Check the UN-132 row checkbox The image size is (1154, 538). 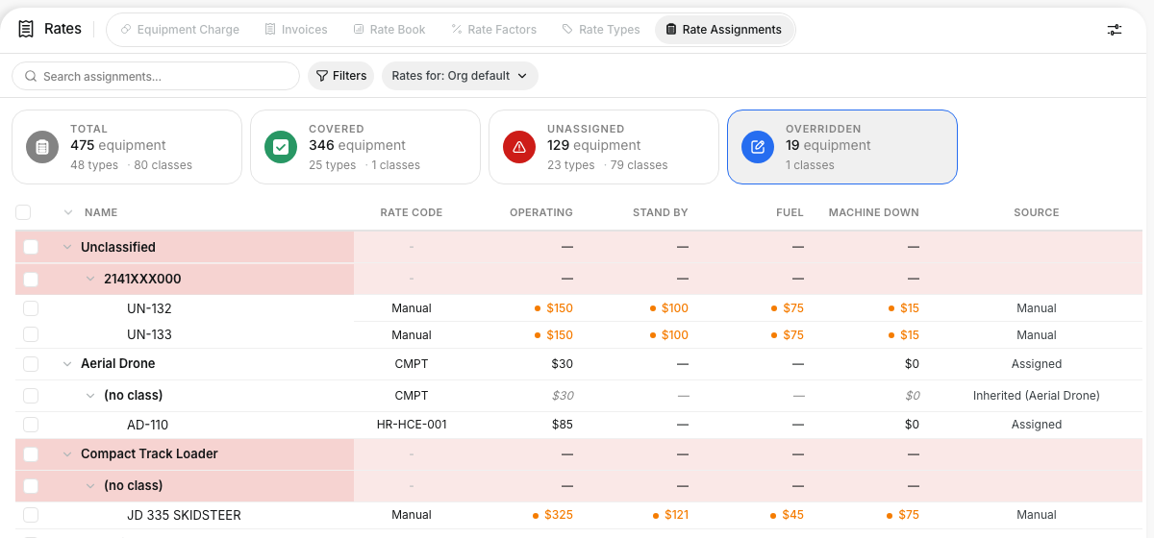tap(31, 308)
